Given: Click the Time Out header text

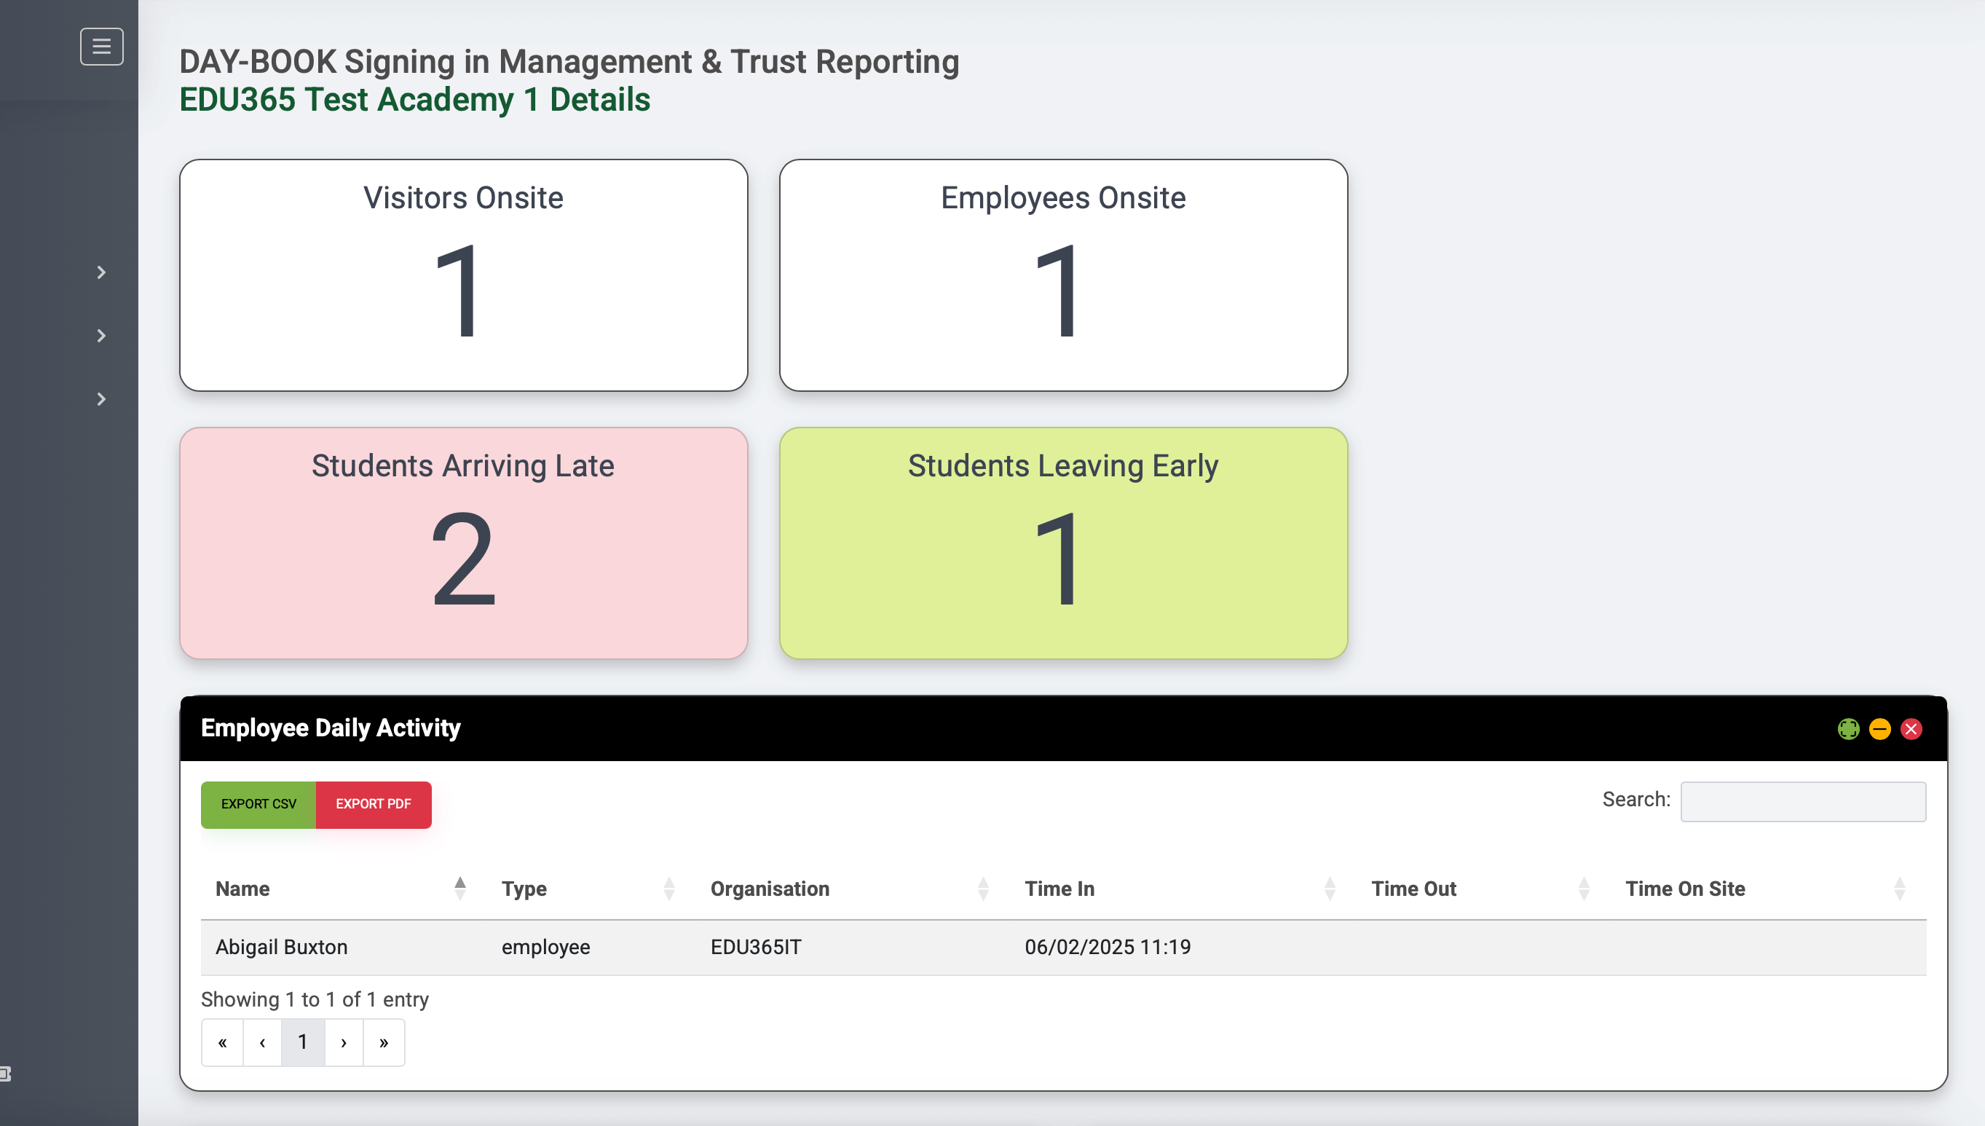Looking at the screenshot, I should [1414, 889].
